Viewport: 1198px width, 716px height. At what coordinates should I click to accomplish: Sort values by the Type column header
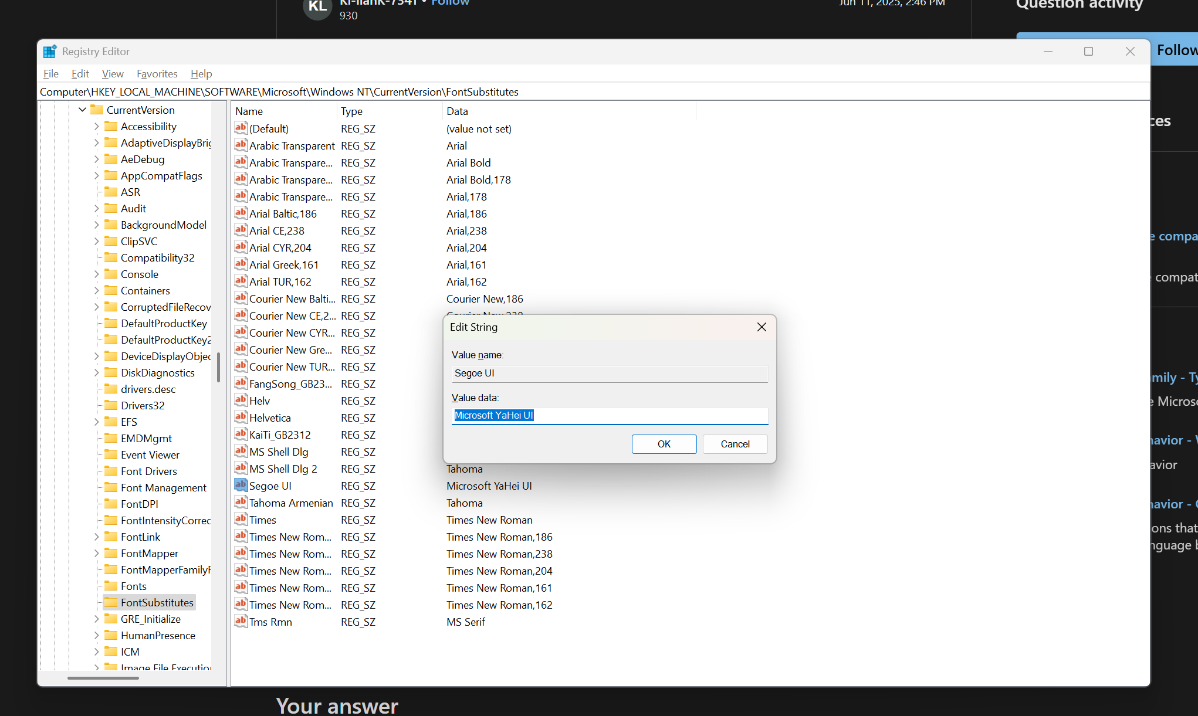click(390, 111)
